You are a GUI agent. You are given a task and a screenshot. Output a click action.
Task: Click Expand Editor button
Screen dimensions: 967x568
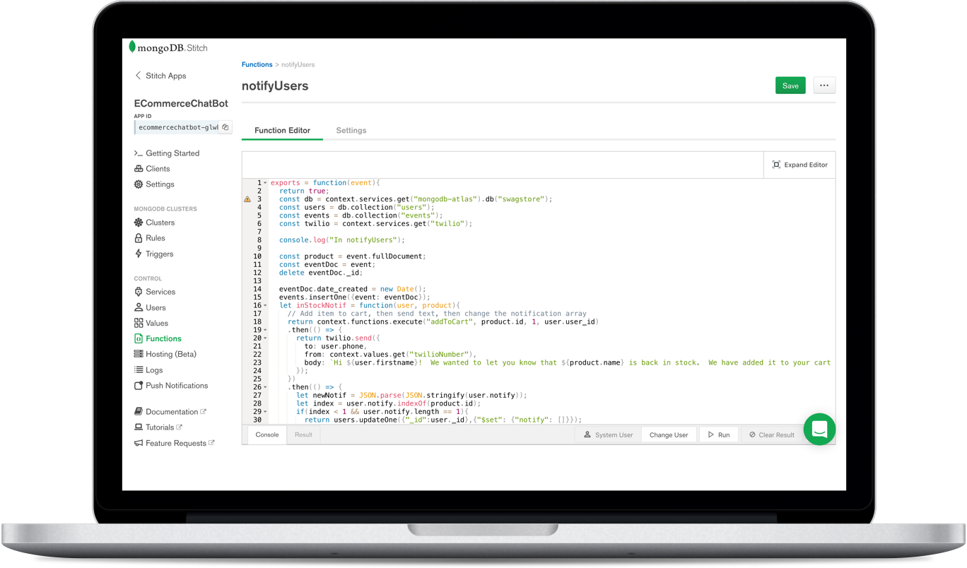click(x=799, y=165)
